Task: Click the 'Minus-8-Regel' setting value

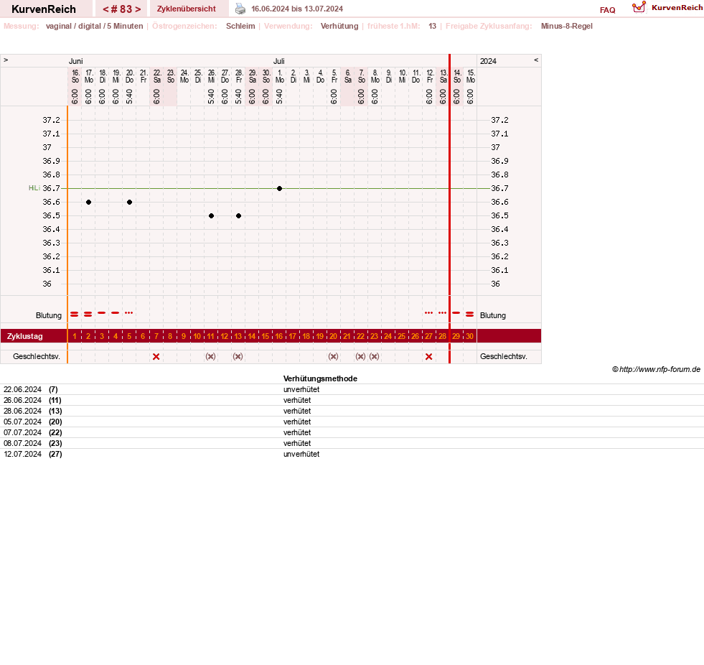Action: pos(567,26)
